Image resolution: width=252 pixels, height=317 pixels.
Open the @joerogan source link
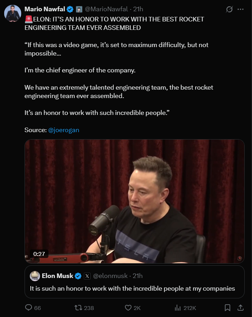(64, 130)
